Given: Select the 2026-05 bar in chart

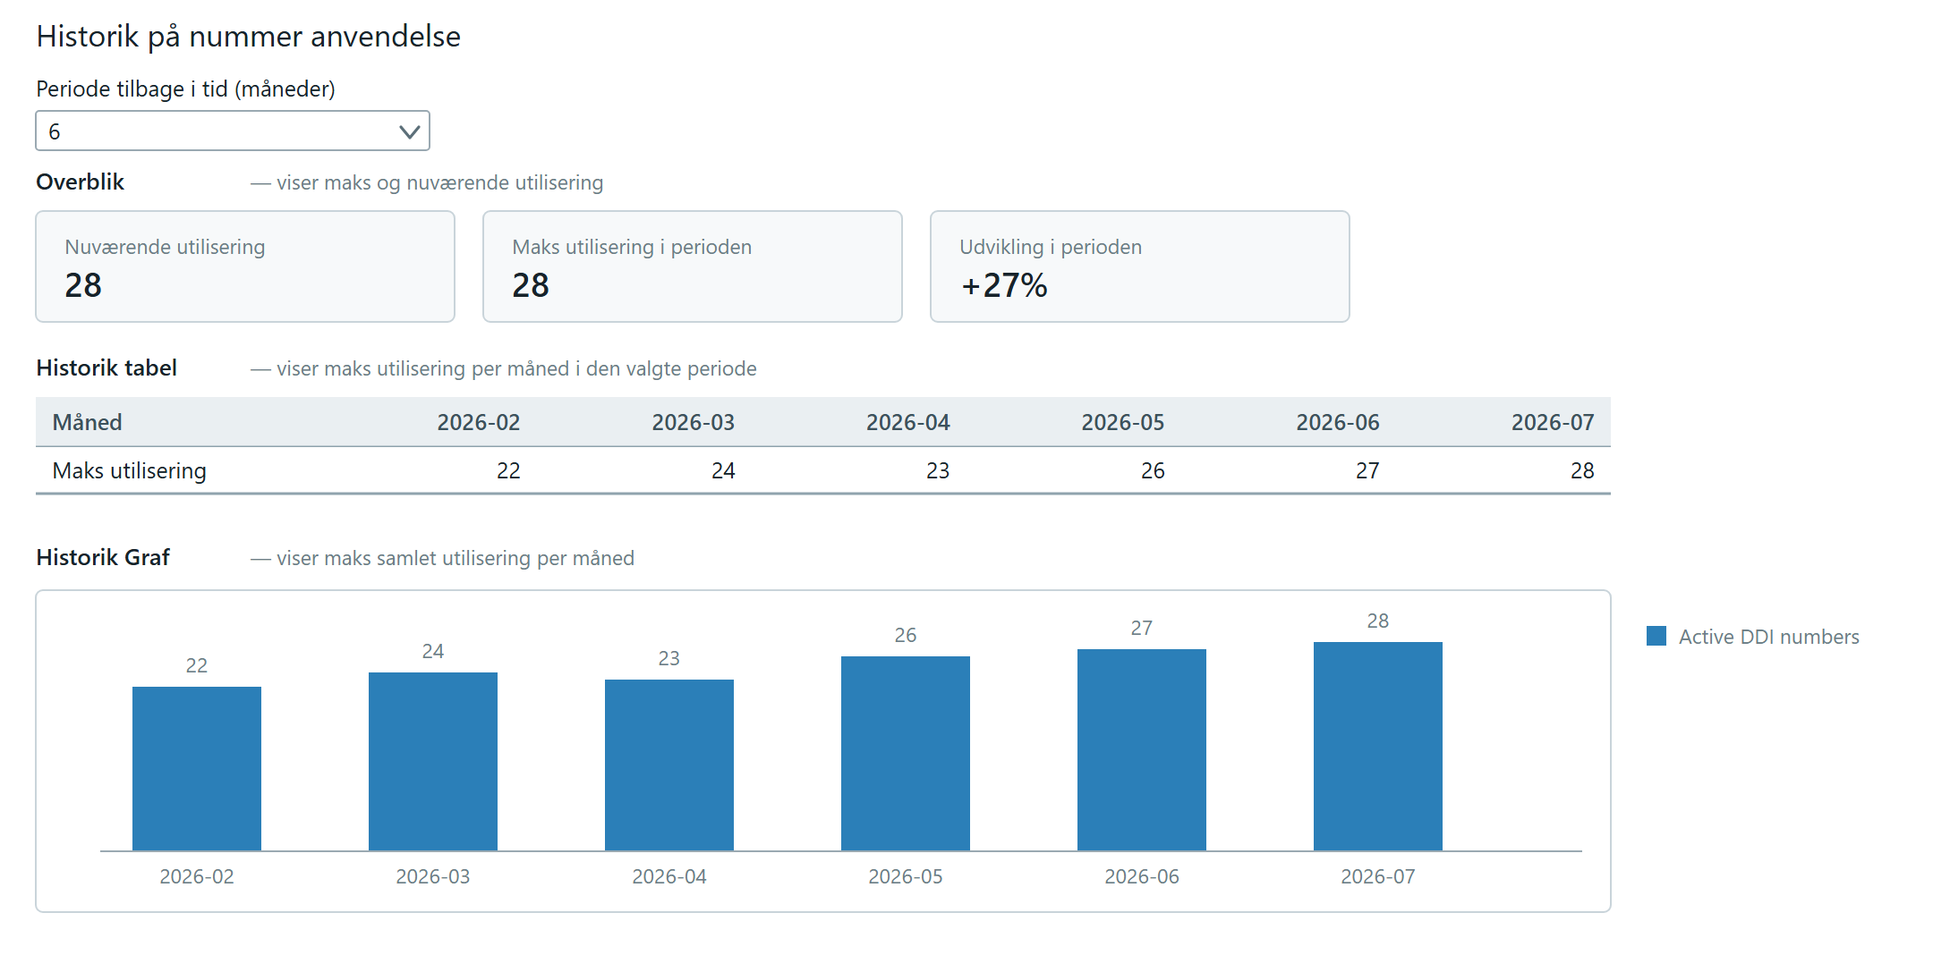Looking at the screenshot, I should tap(906, 754).
